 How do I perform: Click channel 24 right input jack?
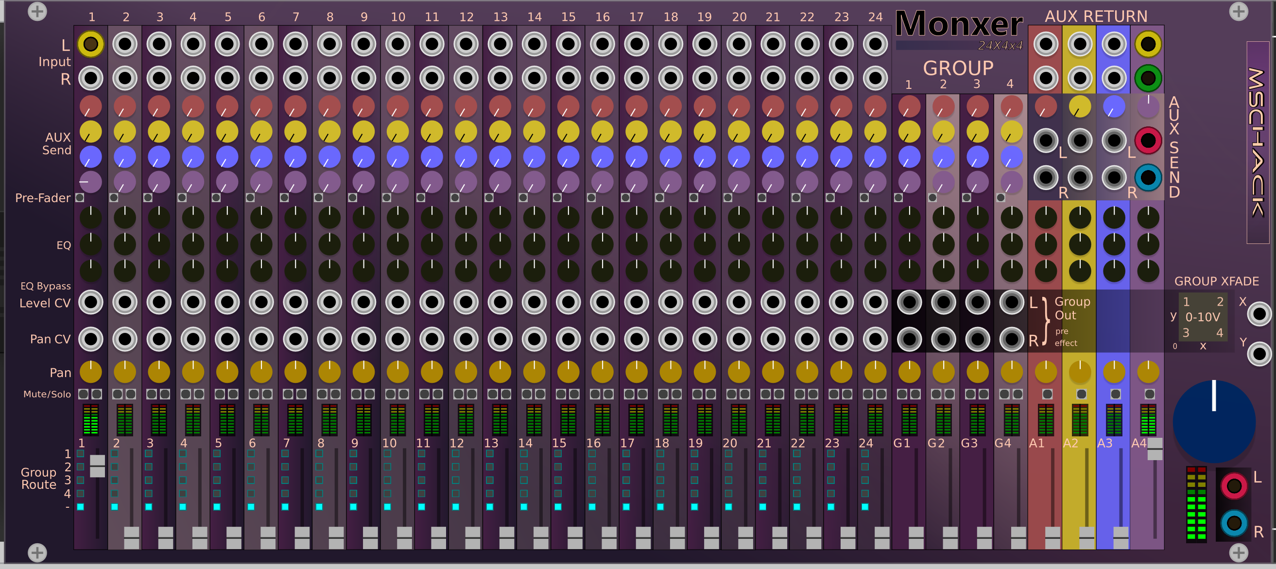pos(875,78)
